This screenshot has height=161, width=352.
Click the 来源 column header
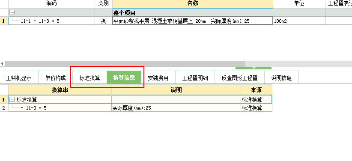point(257,90)
